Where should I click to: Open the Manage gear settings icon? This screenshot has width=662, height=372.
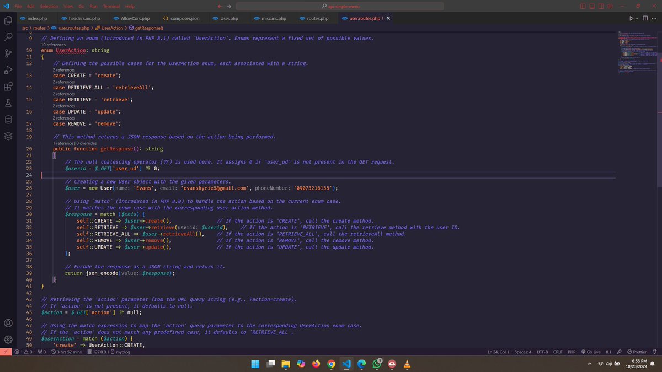tap(8, 339)
